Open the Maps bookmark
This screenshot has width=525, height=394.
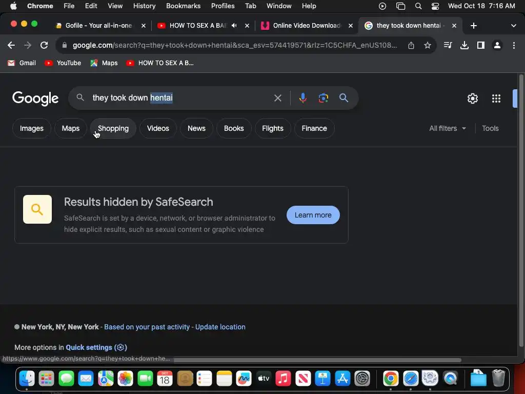tap(104, 63)
